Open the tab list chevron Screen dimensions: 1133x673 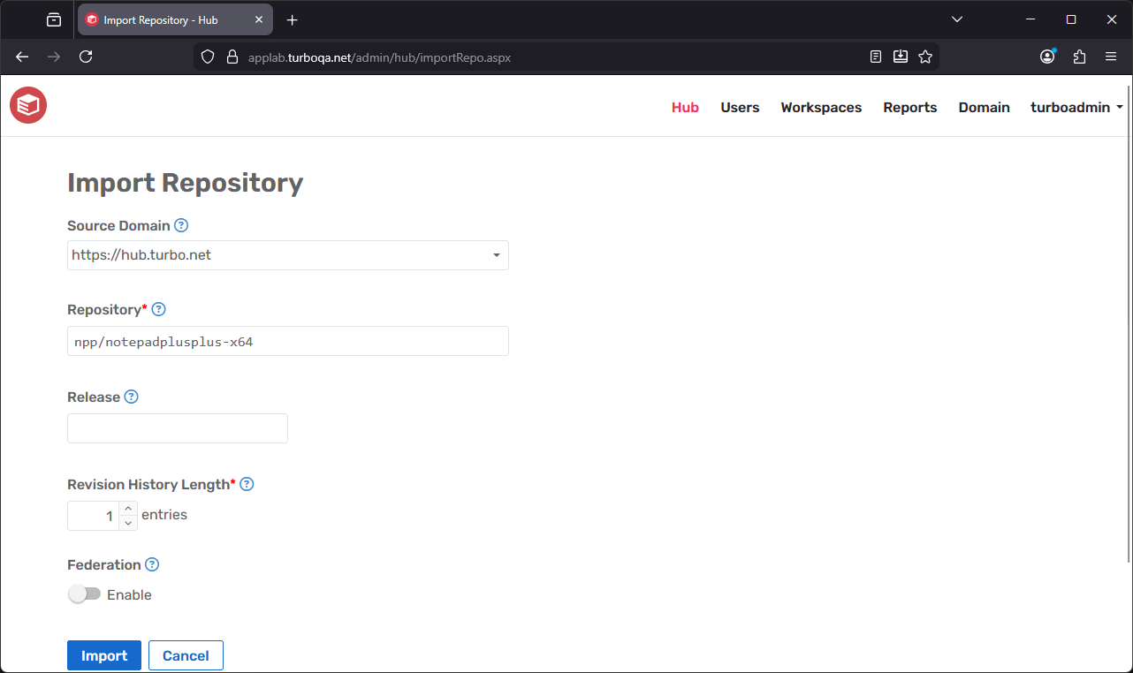[x=957, y=19]
